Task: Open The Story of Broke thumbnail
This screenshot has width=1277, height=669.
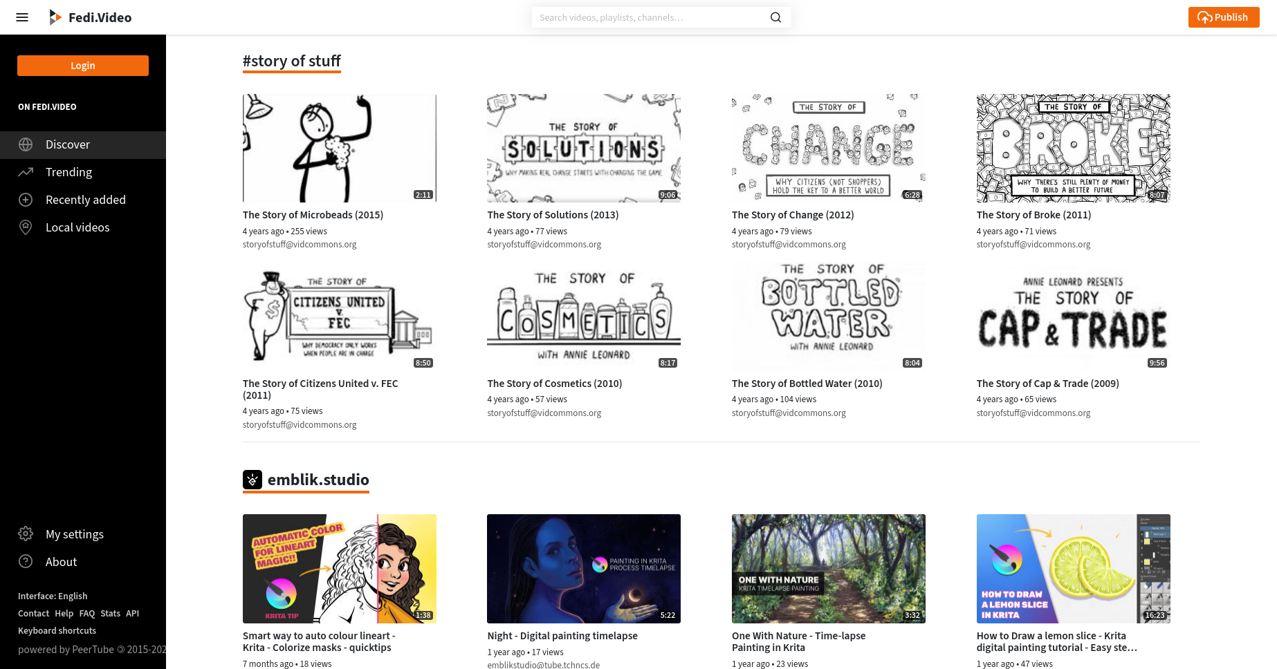Action: 1074,148
